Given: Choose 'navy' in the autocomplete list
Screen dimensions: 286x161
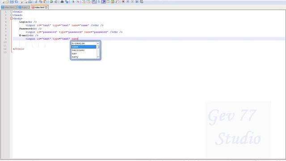Looking at the screenshot, I should pyautogui.click(x=84, y=57).
